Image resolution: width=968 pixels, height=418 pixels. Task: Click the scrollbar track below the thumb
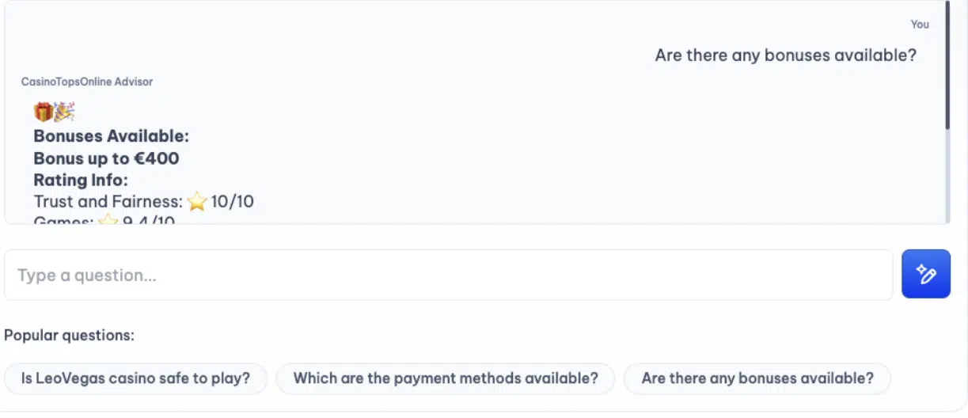[x=947, y=176]
